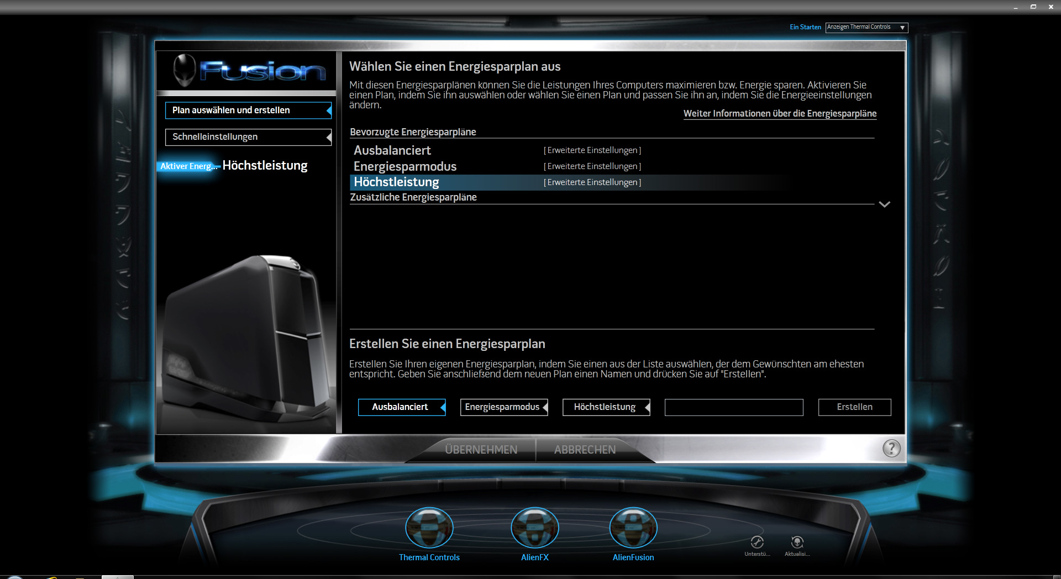Image resolution: width=1061 pixels, height=579 pixels.
Task: Open Weiter Informationen über die Energiesparpläne link
Action: tap(780, 113)
